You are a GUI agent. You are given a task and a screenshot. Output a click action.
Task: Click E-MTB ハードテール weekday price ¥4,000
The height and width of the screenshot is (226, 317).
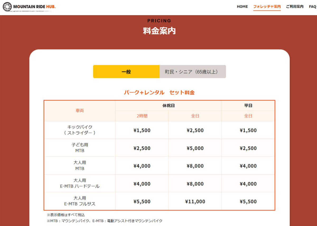(248, 184)
